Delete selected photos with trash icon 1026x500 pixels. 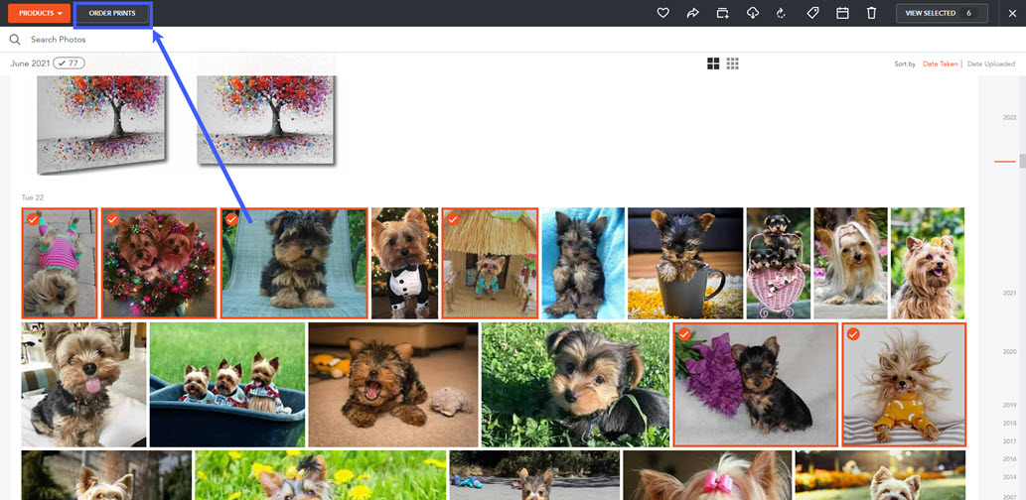[871, 13]
